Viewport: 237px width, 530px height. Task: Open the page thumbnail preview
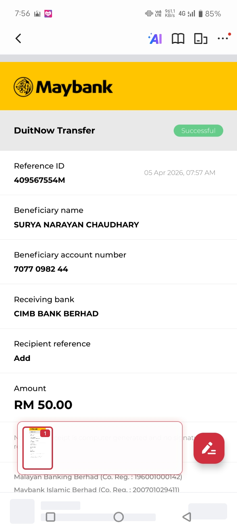coord(38,448)
